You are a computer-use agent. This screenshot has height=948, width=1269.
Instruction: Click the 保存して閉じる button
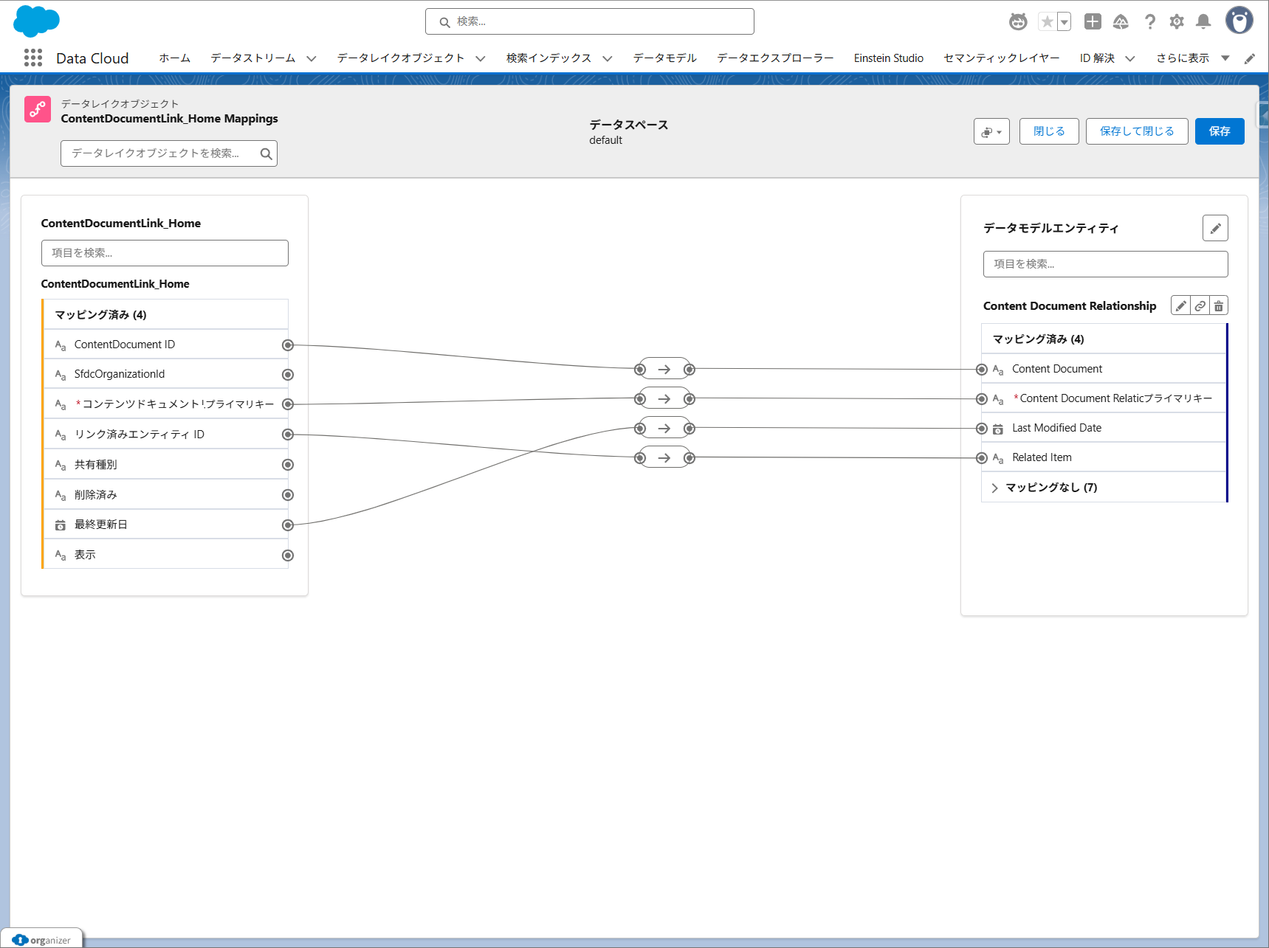pos(1136,131)
